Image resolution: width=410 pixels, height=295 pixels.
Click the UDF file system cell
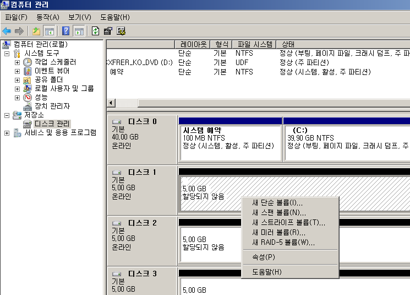click(242, 63)
